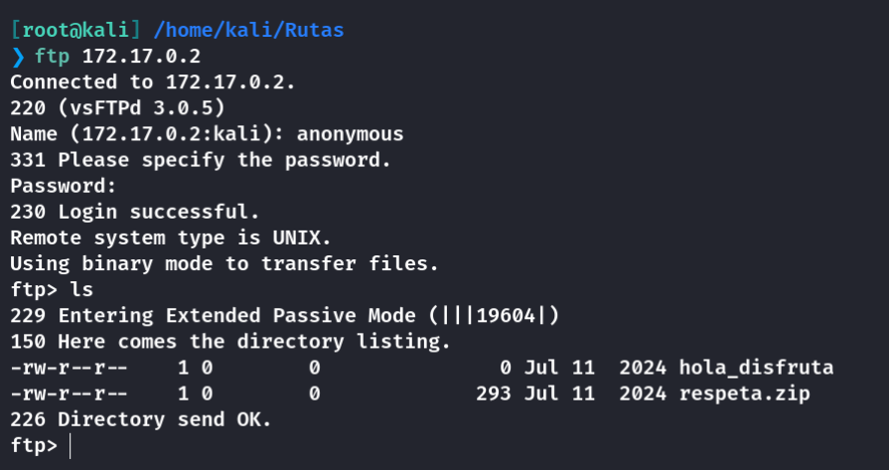Click the hola_disfruta filename

click(756, 368)
